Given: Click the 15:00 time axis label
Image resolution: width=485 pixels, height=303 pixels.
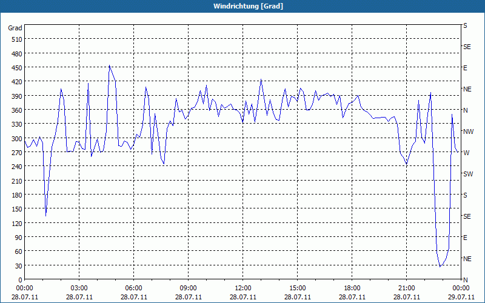Looking at the screenshot, I should [298, 288].
